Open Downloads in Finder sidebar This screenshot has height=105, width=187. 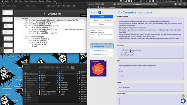[29, 91]
